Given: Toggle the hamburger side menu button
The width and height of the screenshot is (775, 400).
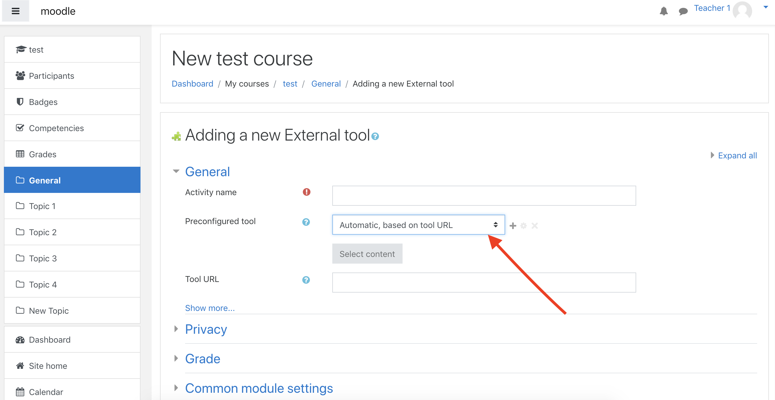Looking at the screenshot, I should pos(15,11).
